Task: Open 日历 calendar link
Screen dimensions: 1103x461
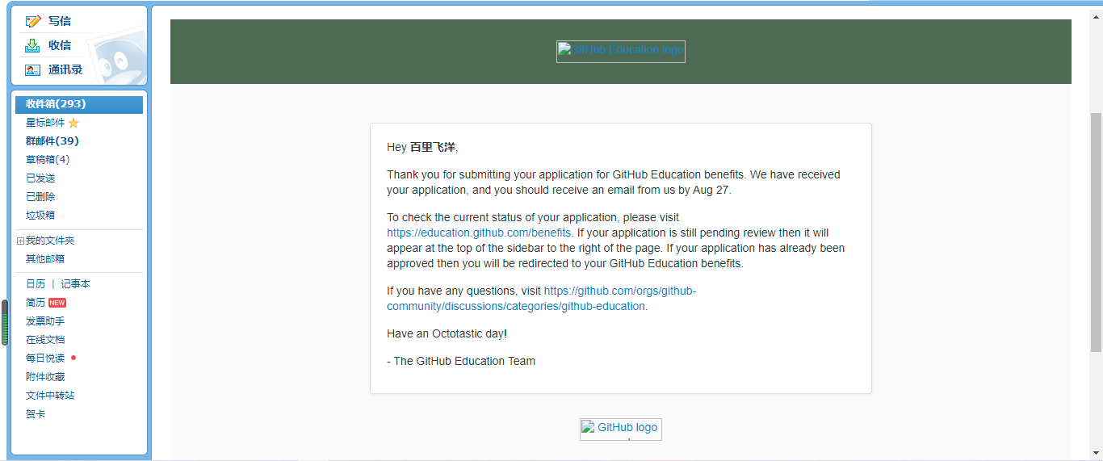Action: click(x=36, y=284)
